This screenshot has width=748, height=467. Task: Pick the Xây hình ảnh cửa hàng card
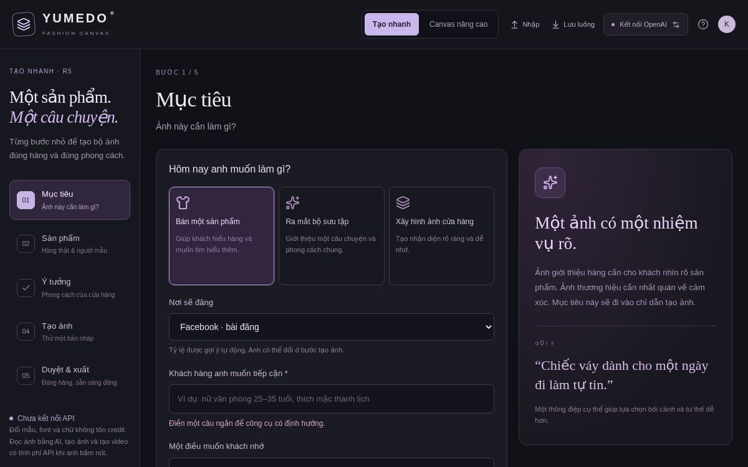tap(441, 236)
